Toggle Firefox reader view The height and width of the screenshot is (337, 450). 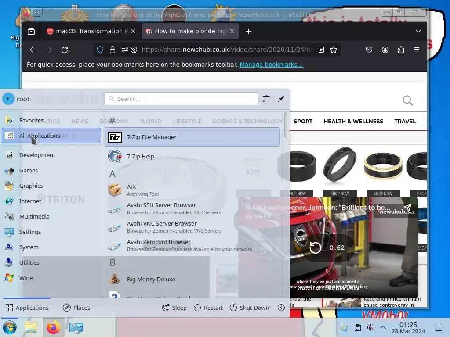click(321, 50)
